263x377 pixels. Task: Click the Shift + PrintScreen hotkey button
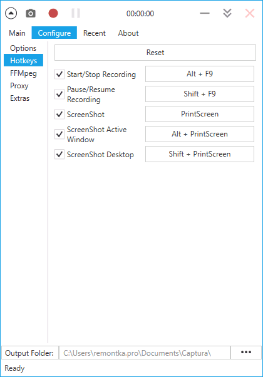[200, 154]
